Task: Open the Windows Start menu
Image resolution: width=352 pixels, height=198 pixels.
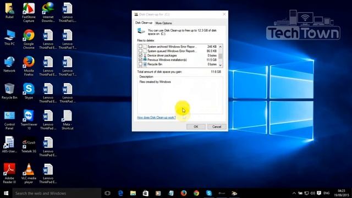Action: [x=6, y=193]
